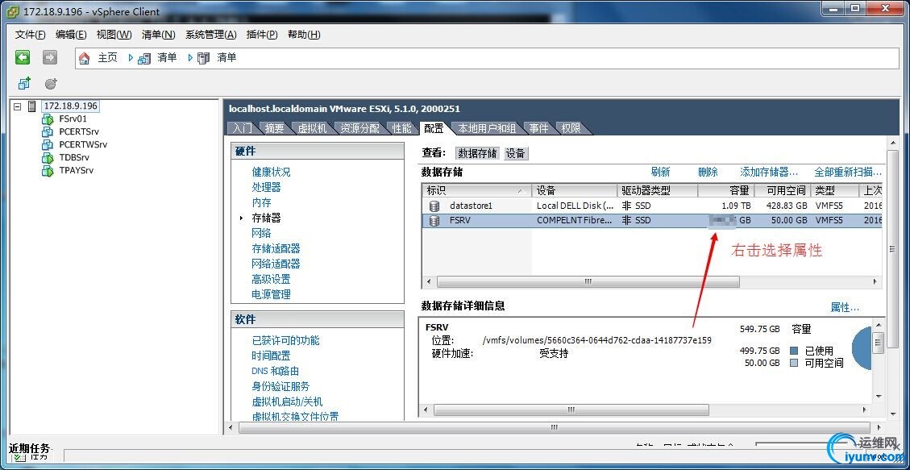Click the new resource pool toolbar icon
Image resolution: width=910 pixels, height=470 pixels.
51,84
